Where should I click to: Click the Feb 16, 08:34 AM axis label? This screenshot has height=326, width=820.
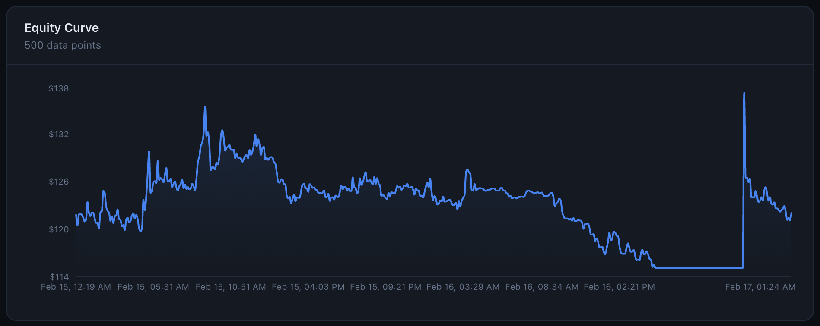click(x=542, y=287)
